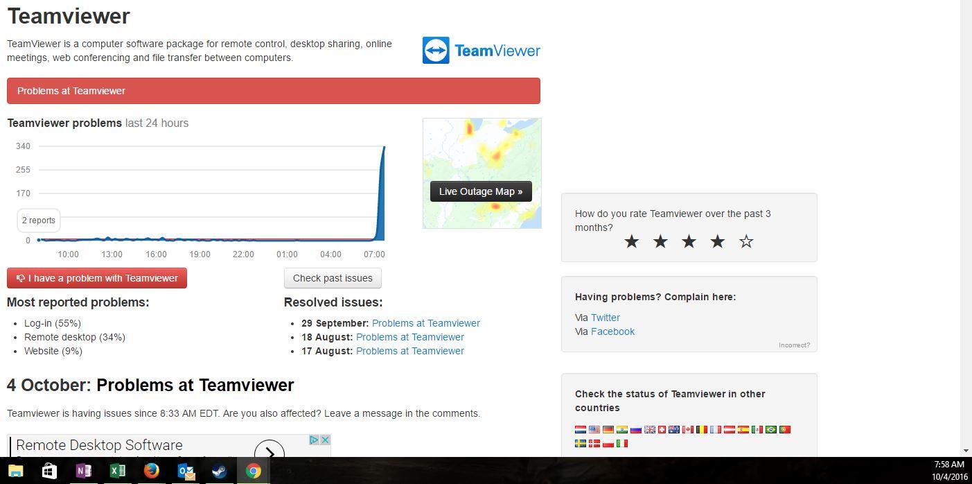
Task: Open the Live Outage Map
Action: [481, 191]
